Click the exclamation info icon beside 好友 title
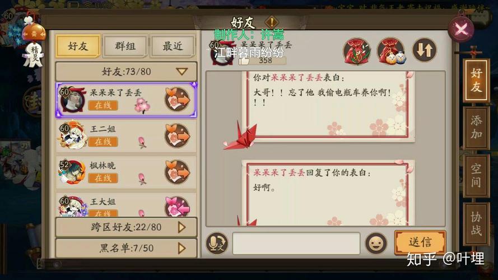 coord(272,22)
